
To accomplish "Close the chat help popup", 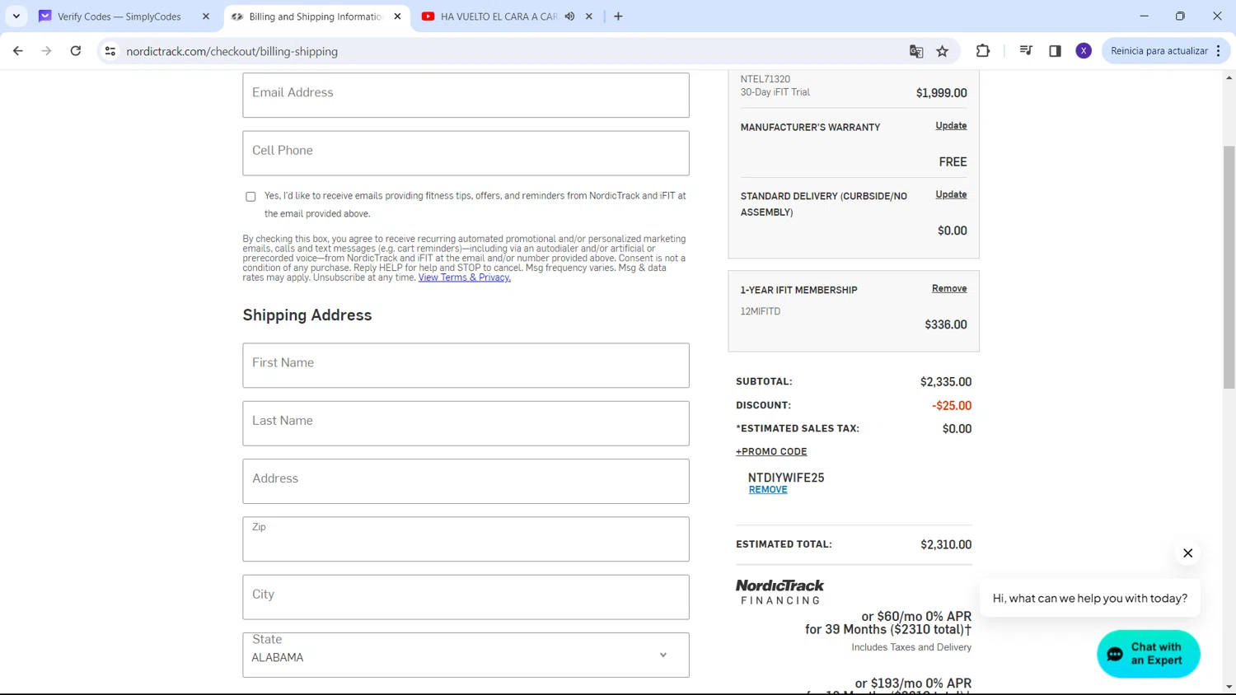I will [x=1187, y=553].
